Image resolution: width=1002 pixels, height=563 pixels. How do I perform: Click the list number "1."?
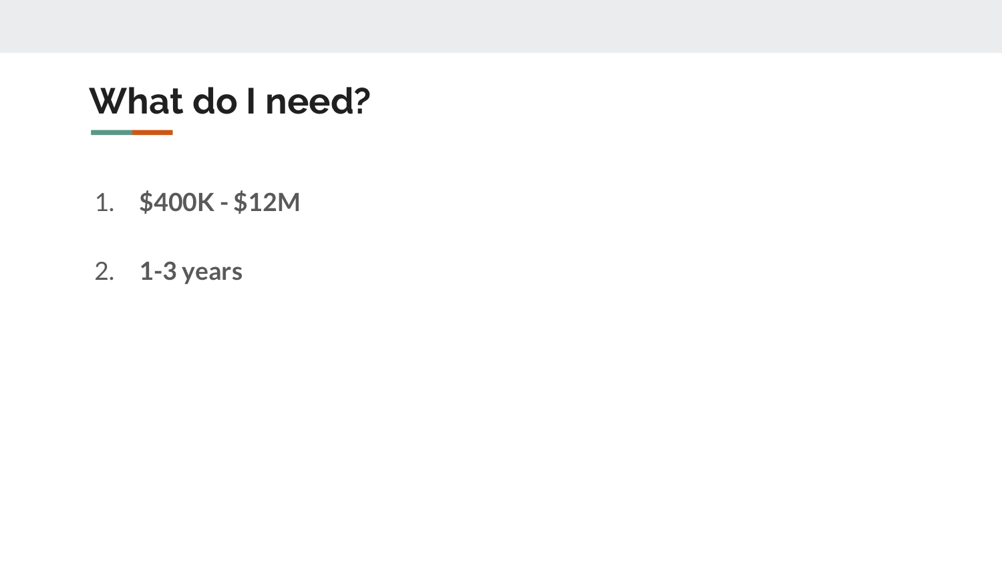pos(104,202)
